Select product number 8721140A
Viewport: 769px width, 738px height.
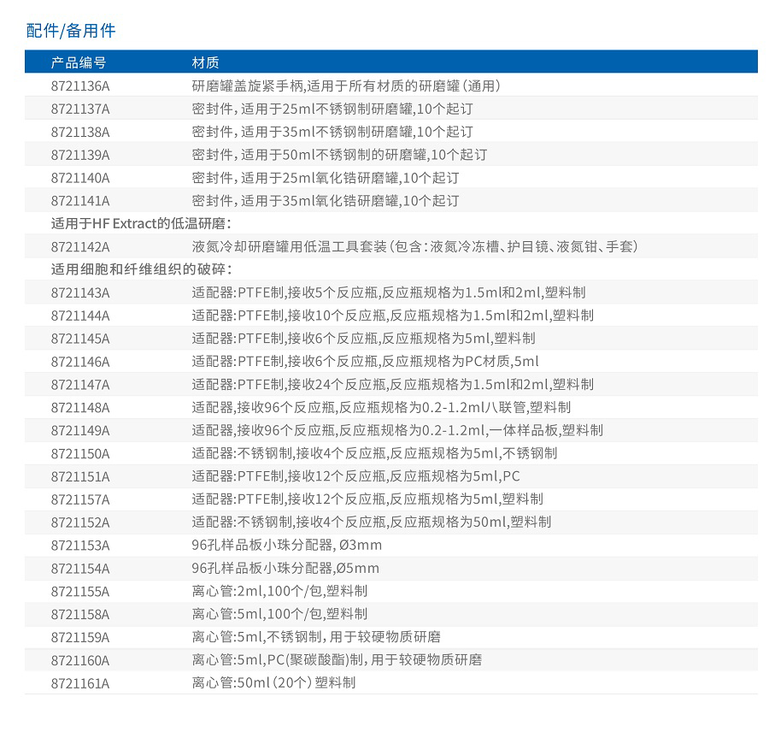[80, 178]
